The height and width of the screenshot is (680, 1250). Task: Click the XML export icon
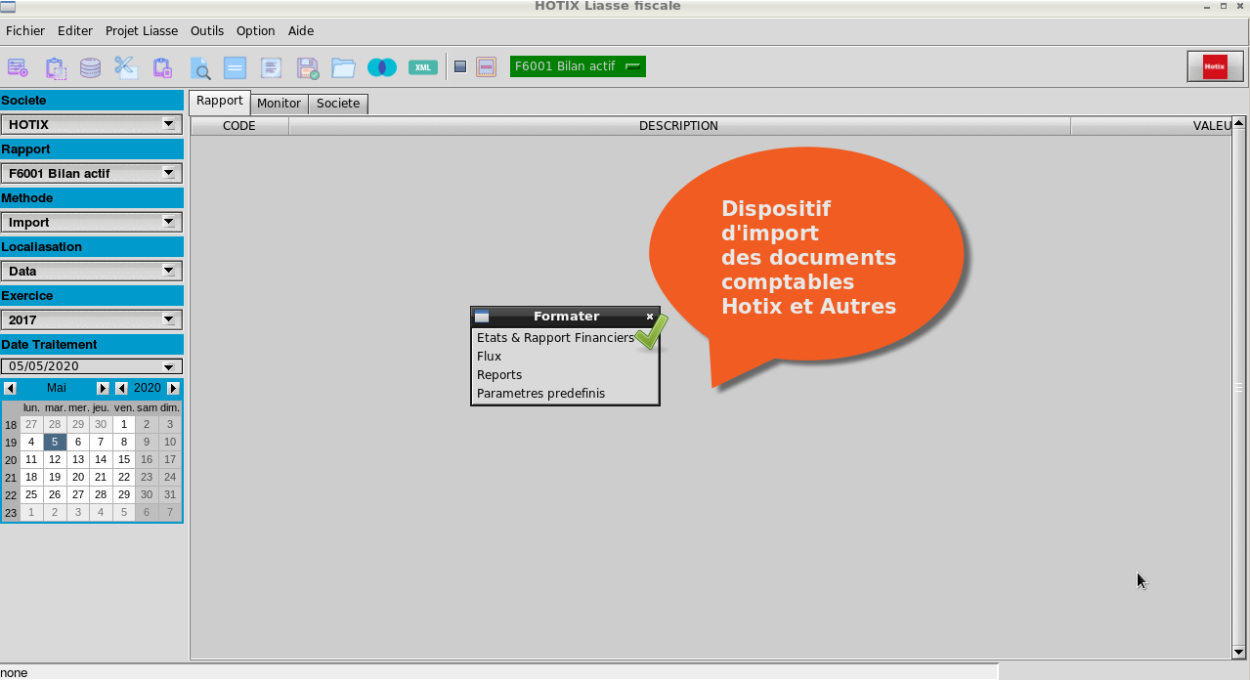[x=423, y=66]
